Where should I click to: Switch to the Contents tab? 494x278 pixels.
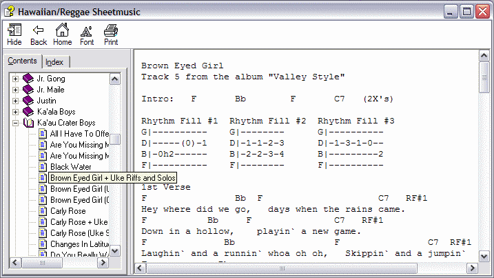[x=22, y=61]
